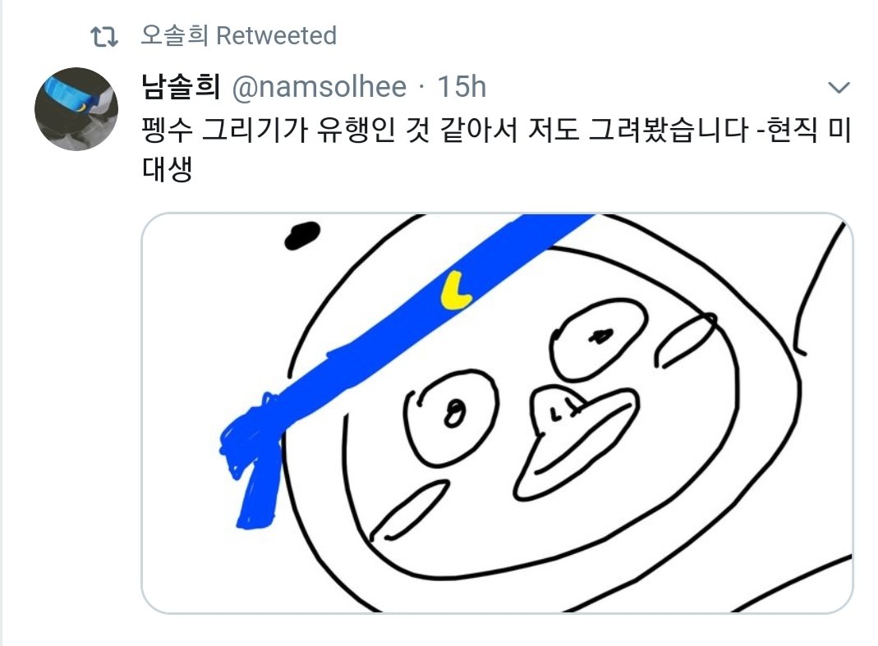The height and width of the screenshot is (646, 878).
Task: Open the tweet via the 15h timestamp
Action: 462,87
